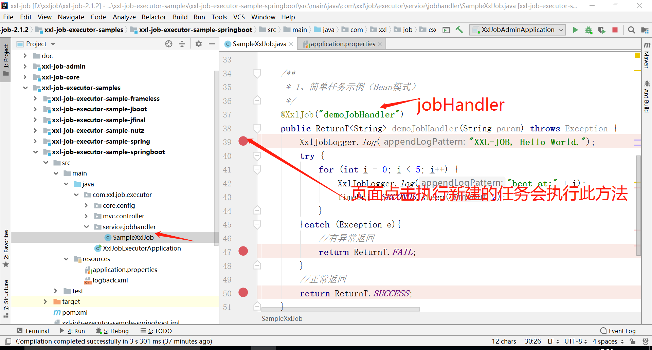This screenshot has width=652, height=350.
Task: Click the yellow inspection indicator atop editor
Action: point(637,55)
